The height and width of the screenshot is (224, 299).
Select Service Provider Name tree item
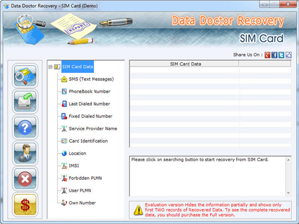93,128
